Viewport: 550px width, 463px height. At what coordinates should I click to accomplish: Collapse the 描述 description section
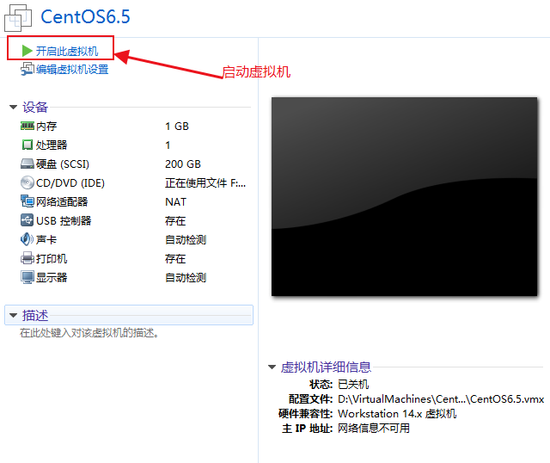(14, 315)
